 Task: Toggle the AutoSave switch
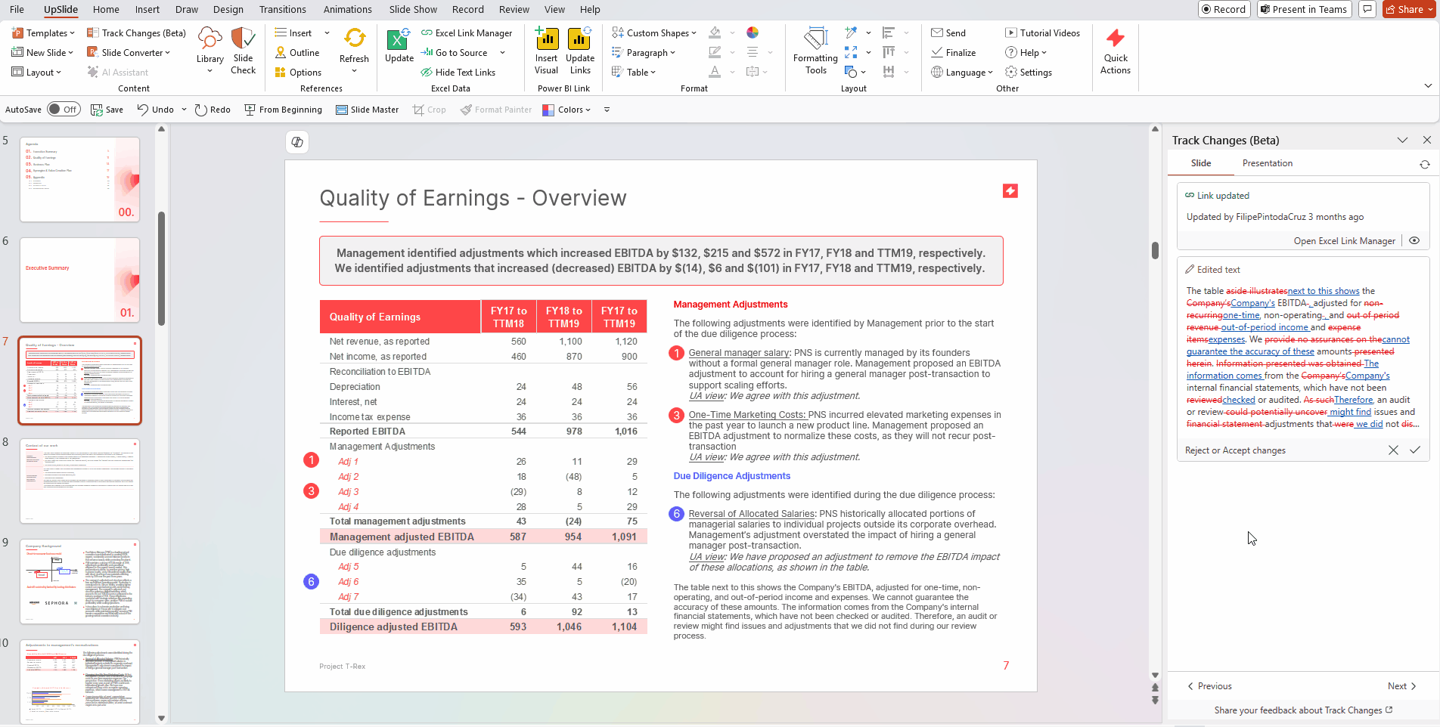[x=64, y=110]
